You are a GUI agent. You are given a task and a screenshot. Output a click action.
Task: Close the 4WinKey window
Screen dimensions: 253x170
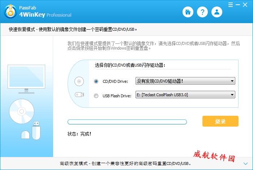pyautogui.click(x=245, y=5)
